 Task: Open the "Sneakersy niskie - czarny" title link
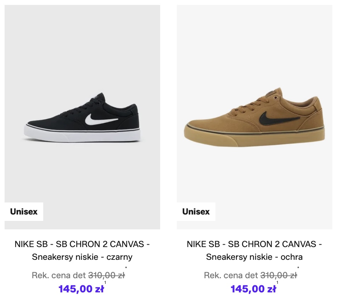[x=82, y=257]
